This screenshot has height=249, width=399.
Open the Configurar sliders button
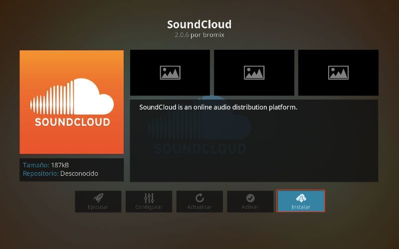pyautogui.click(x=149, y=202)
